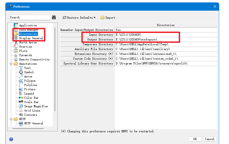The image size is (229, 144).
Task: Collapse the NITF tree node
Action: tap(11, 119)
